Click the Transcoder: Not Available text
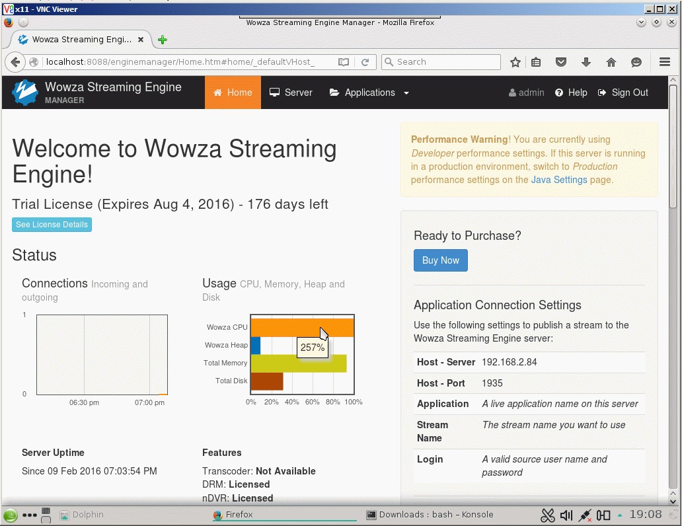682x526 pixels. [259, 471]
